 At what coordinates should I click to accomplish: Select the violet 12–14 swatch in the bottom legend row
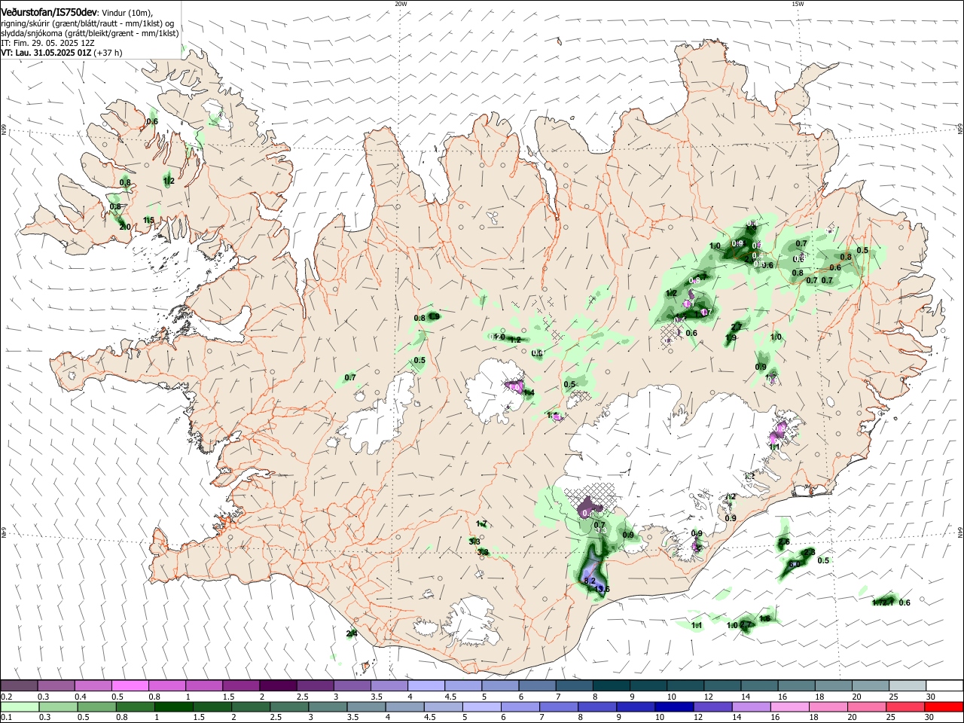coord(712,706)
